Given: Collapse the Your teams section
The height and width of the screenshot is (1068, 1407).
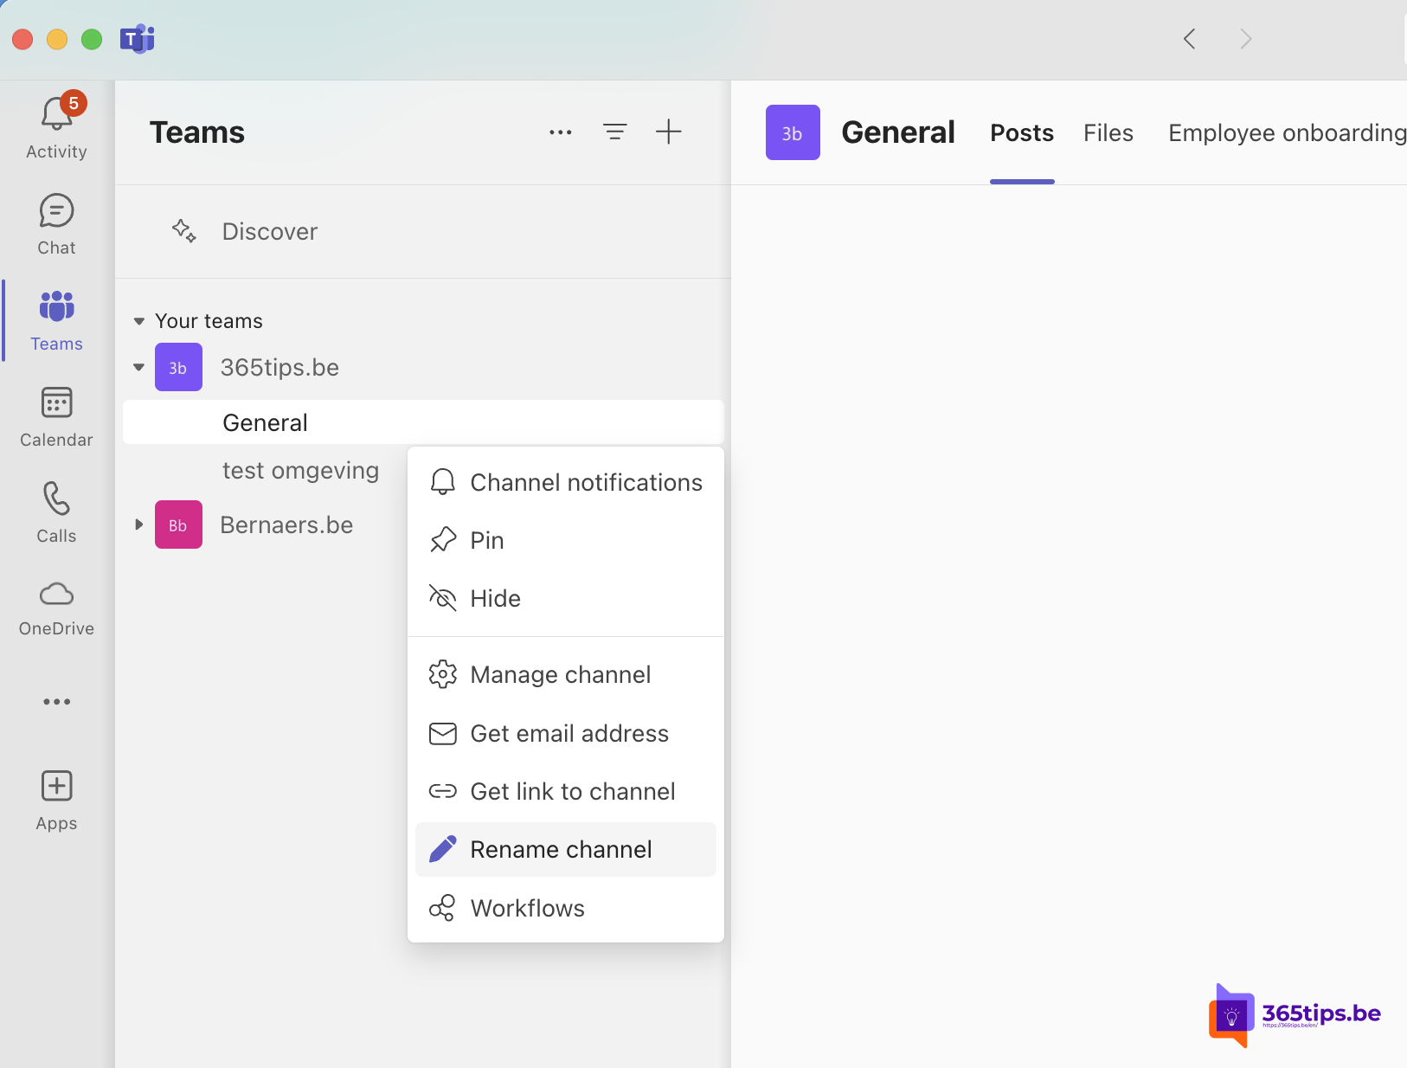Looking at the screenshot, I should click(x=138, y=321).
